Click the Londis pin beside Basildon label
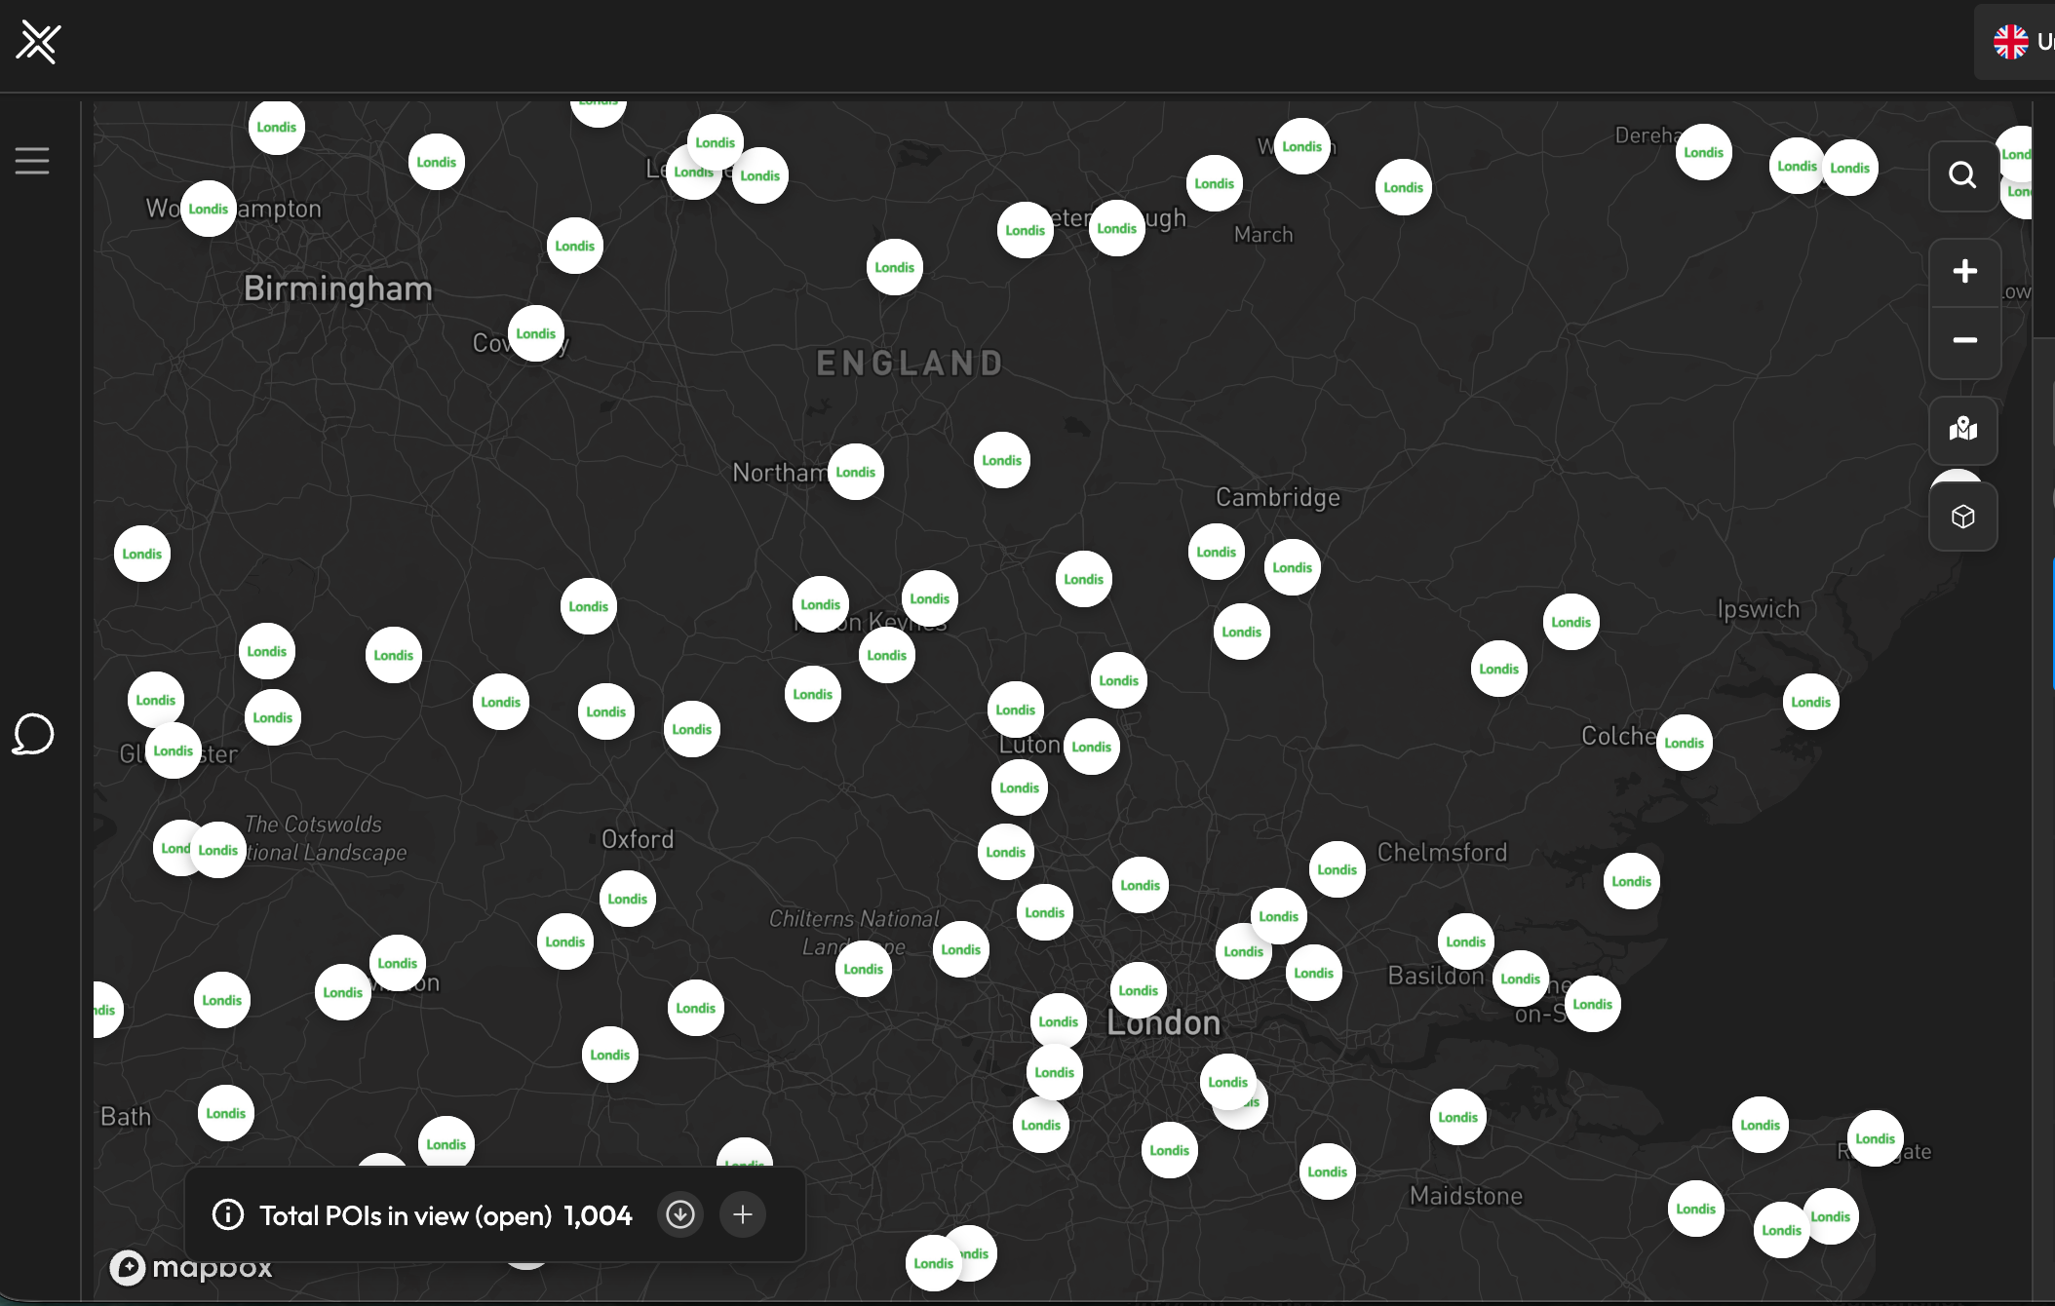Image resolution: width=2055 pixels, height=1306 pixels. click(x=1520, y=979)
